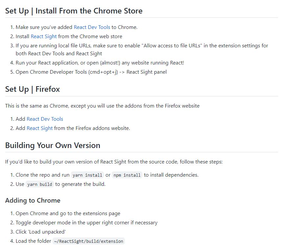Click the 'Open Chrome Developer Tools' step

tap(91, 72)
